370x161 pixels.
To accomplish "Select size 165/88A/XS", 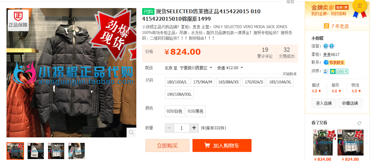I will tap(228, 82).
